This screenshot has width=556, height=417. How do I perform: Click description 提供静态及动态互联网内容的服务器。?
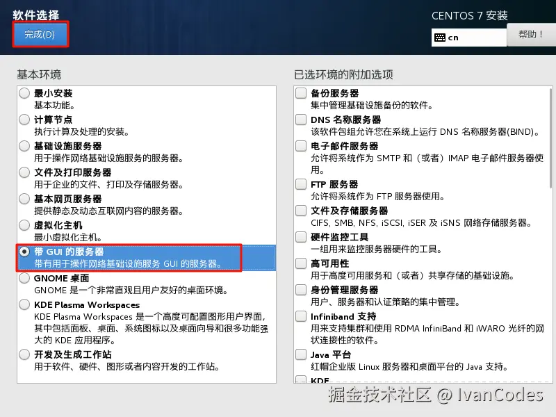[108, 211]
